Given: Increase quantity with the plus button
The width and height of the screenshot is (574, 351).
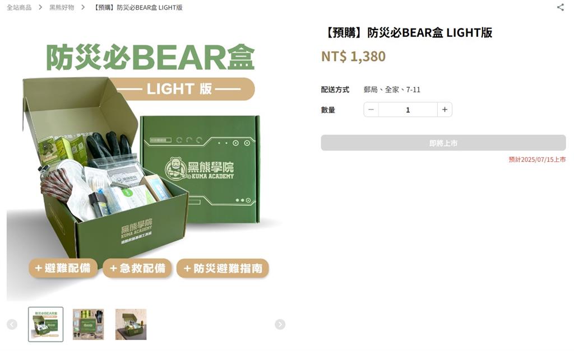Looking at the screenshot, I should coord(445,110).
